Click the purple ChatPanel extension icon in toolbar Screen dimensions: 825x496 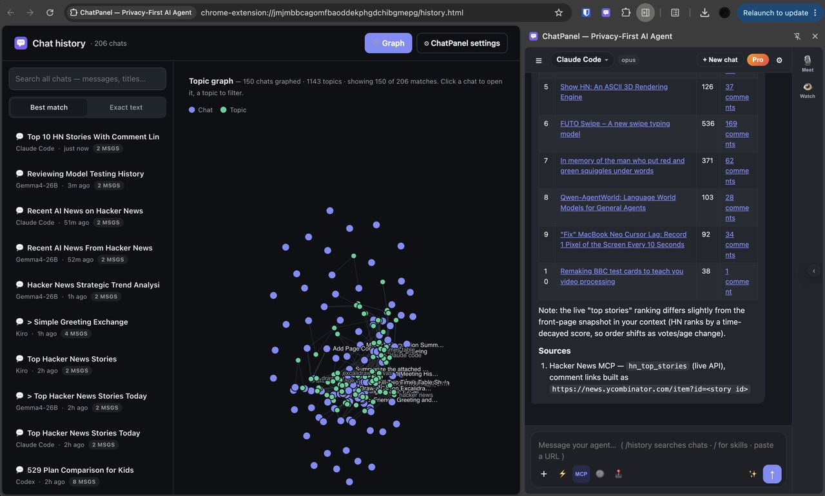606,12
